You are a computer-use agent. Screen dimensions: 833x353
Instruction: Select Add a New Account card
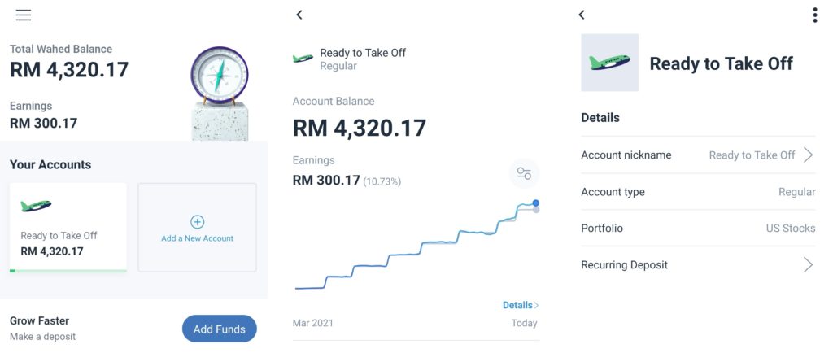click(x=197, y=228)
